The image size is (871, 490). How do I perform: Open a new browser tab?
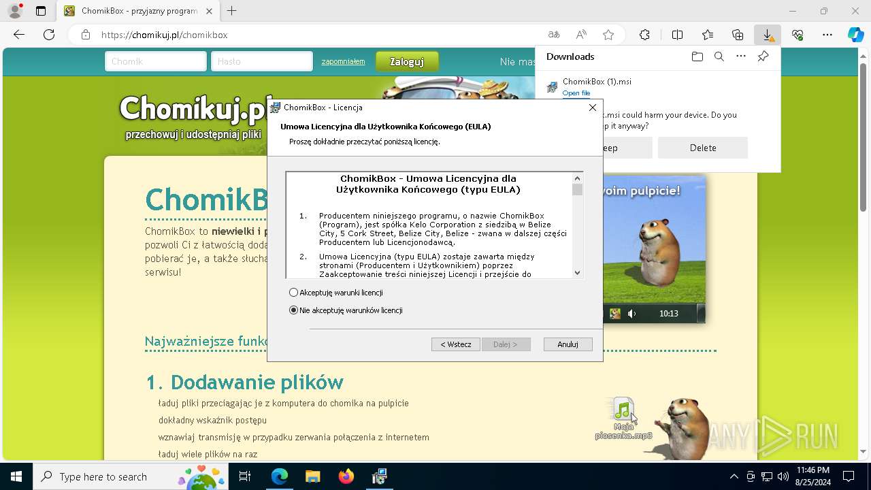click(232, 11)
